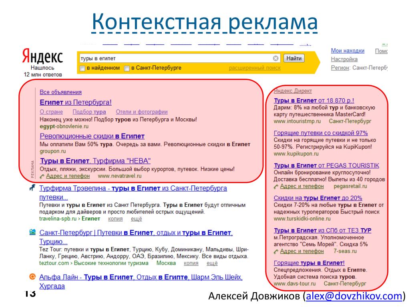The image size is (410, 307).
Task: Click the 'Регион' link
Action: pos(340,68)
